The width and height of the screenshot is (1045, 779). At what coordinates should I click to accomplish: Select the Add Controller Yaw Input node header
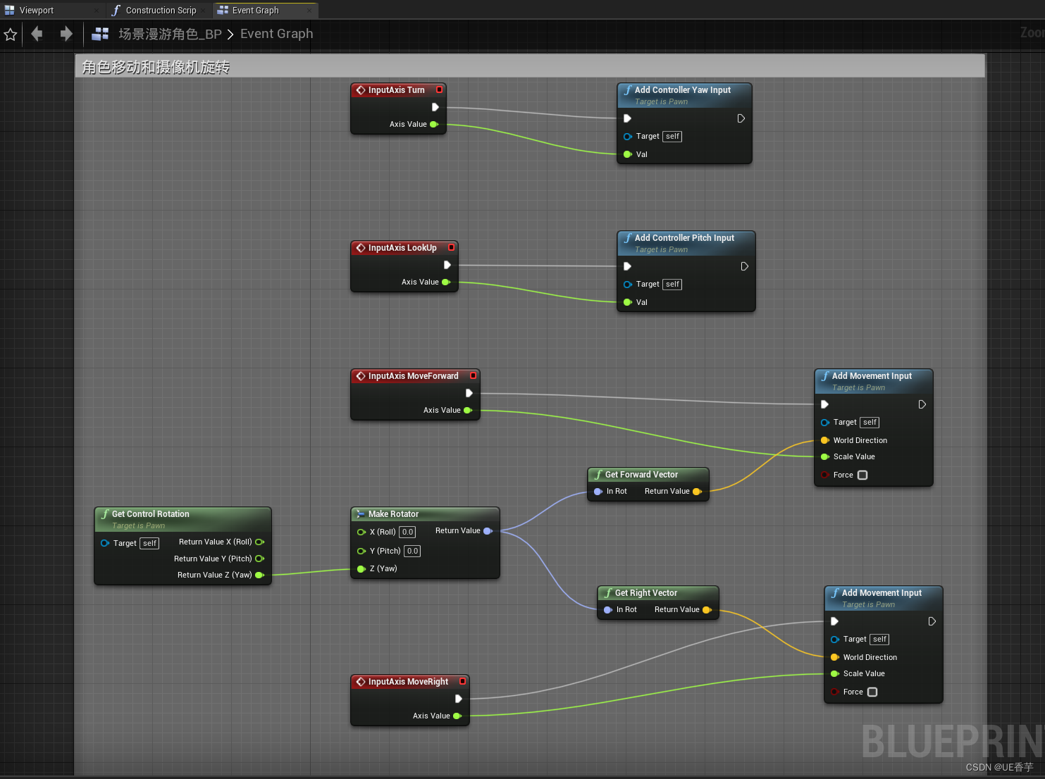pos(684,95)
